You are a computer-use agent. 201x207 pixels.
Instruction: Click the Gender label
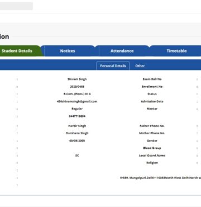point(152,140)
